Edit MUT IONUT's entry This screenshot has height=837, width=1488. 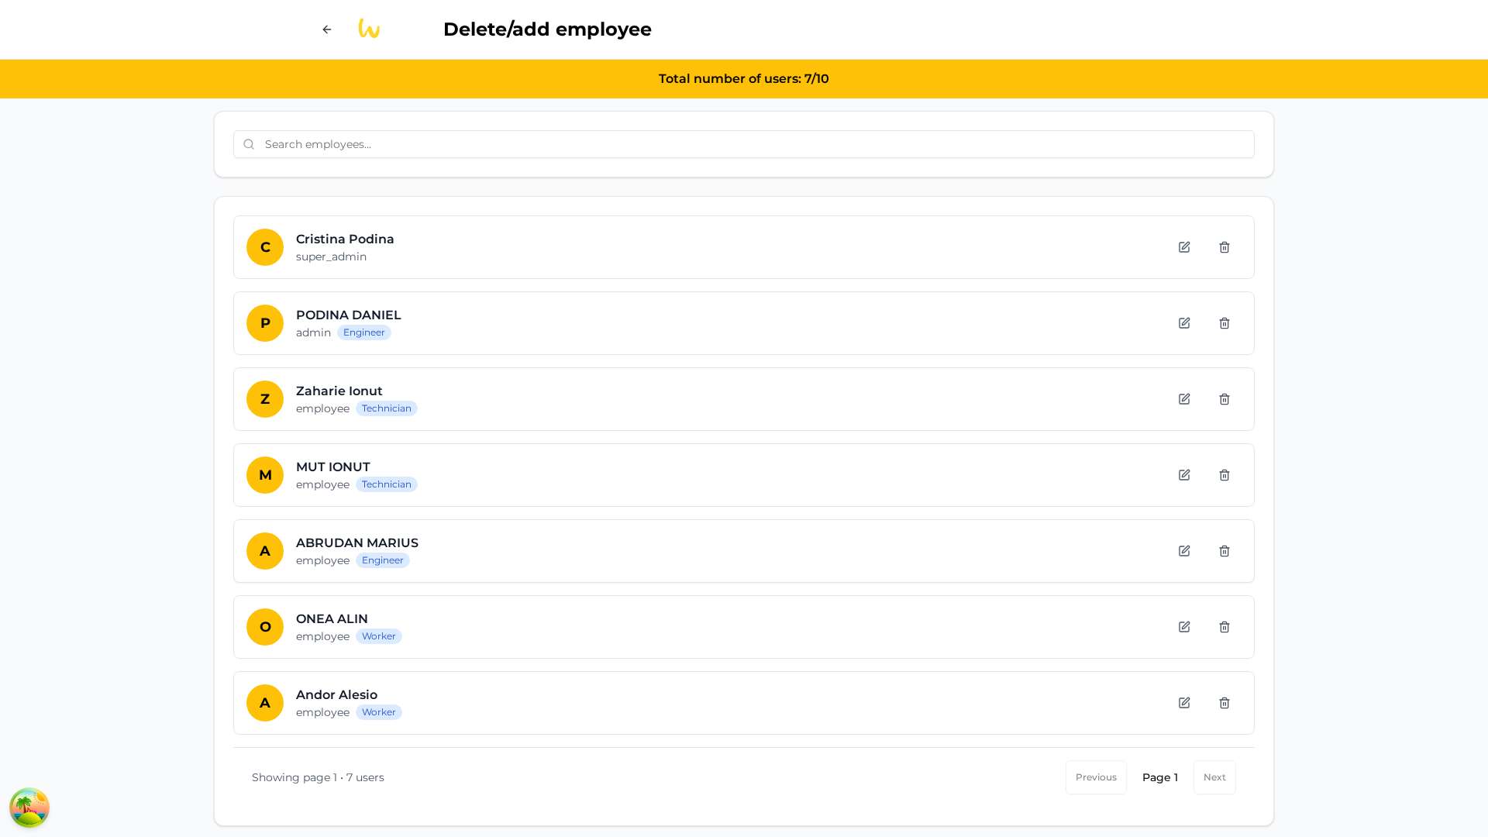[1184, 475]
